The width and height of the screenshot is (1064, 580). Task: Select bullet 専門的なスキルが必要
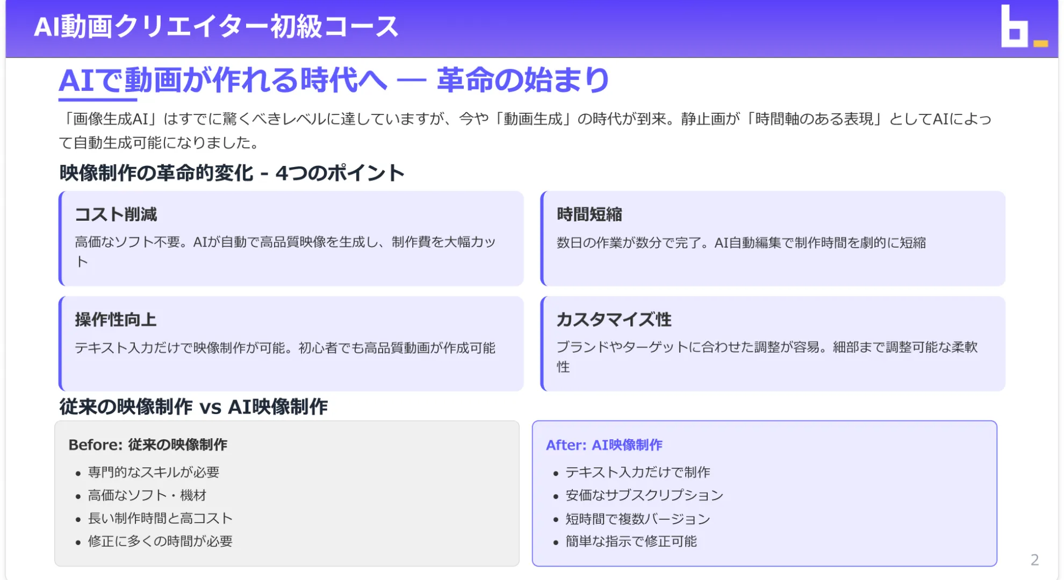click(x=153, y=473)
